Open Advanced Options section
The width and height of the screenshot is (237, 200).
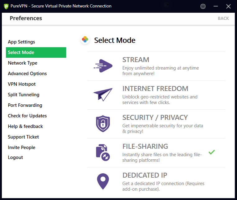tap(27, 74)
